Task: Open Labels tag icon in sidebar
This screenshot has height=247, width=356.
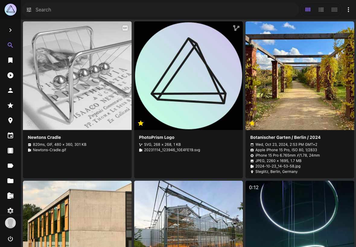Action: pyautogui.click(x=10, y=166)
